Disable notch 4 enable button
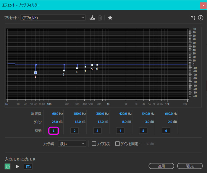 tap(120, 130)
